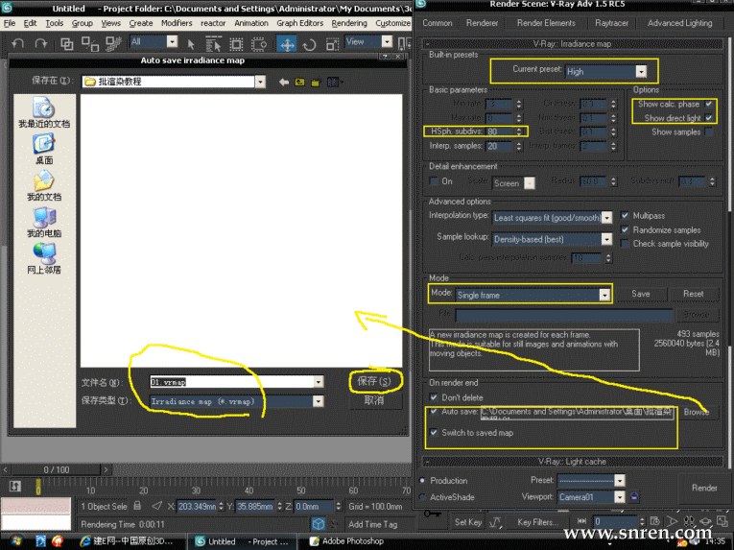Open Viewport dropdown showing Camera01
This screenshot has width=734, height=550.
coord(591,497)
